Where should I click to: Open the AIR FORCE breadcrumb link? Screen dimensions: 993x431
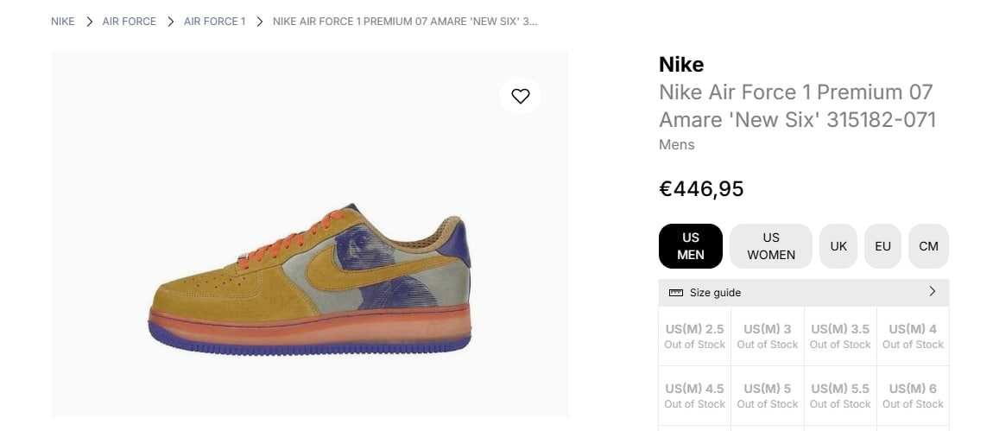pyautogui.click(x=130, y=22)
